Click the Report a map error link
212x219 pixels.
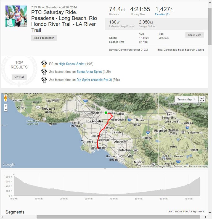[x=198, y=166]
